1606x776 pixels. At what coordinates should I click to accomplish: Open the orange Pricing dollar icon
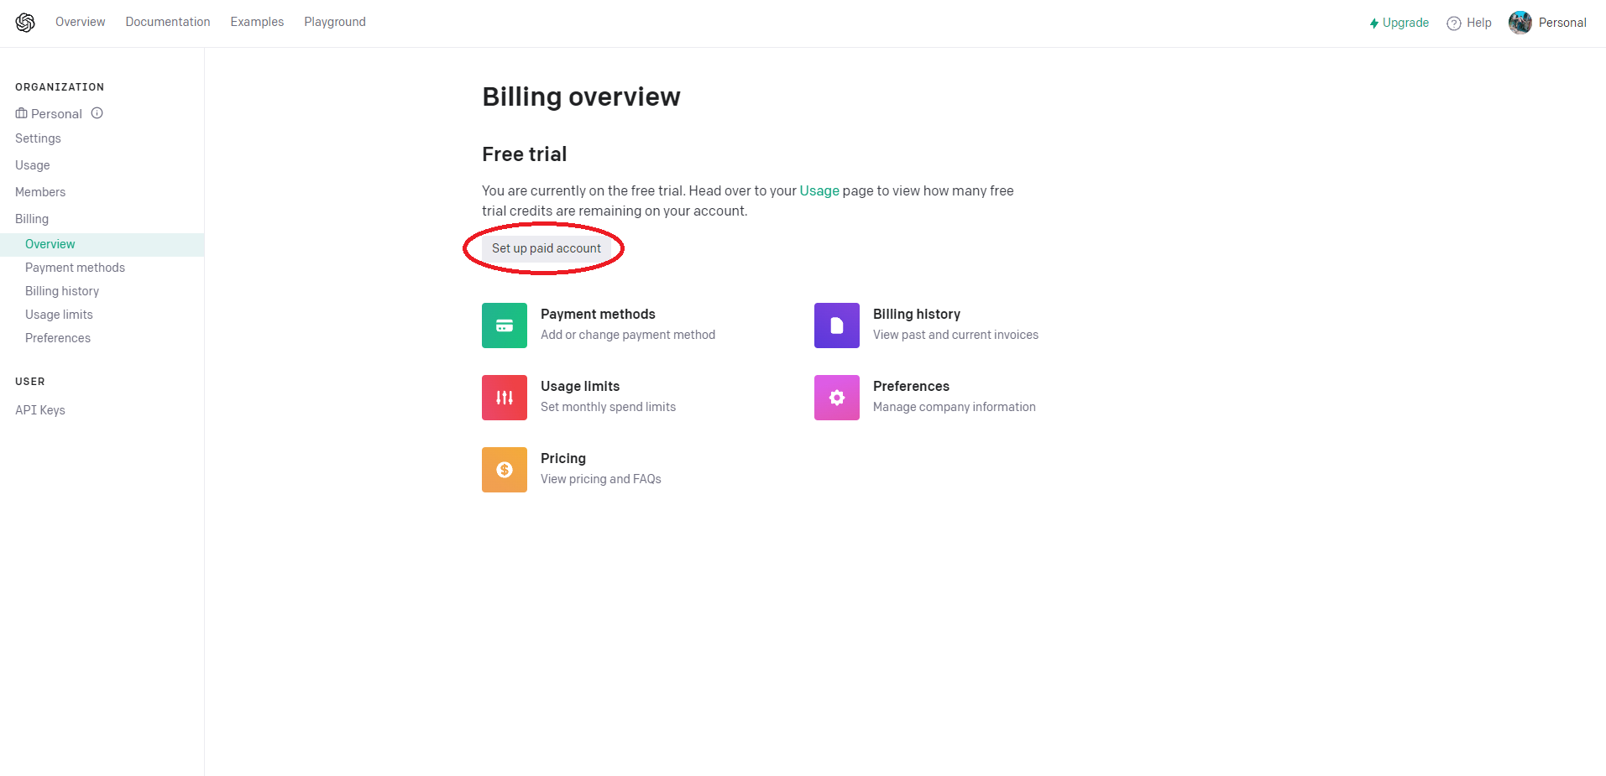pos(504,470)
